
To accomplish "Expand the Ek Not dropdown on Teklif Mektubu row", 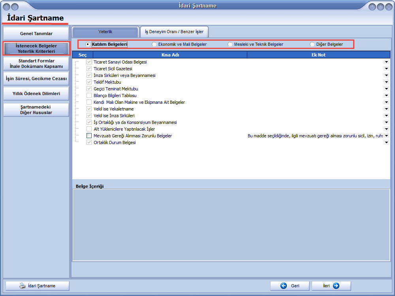I will tap(386, 82).
